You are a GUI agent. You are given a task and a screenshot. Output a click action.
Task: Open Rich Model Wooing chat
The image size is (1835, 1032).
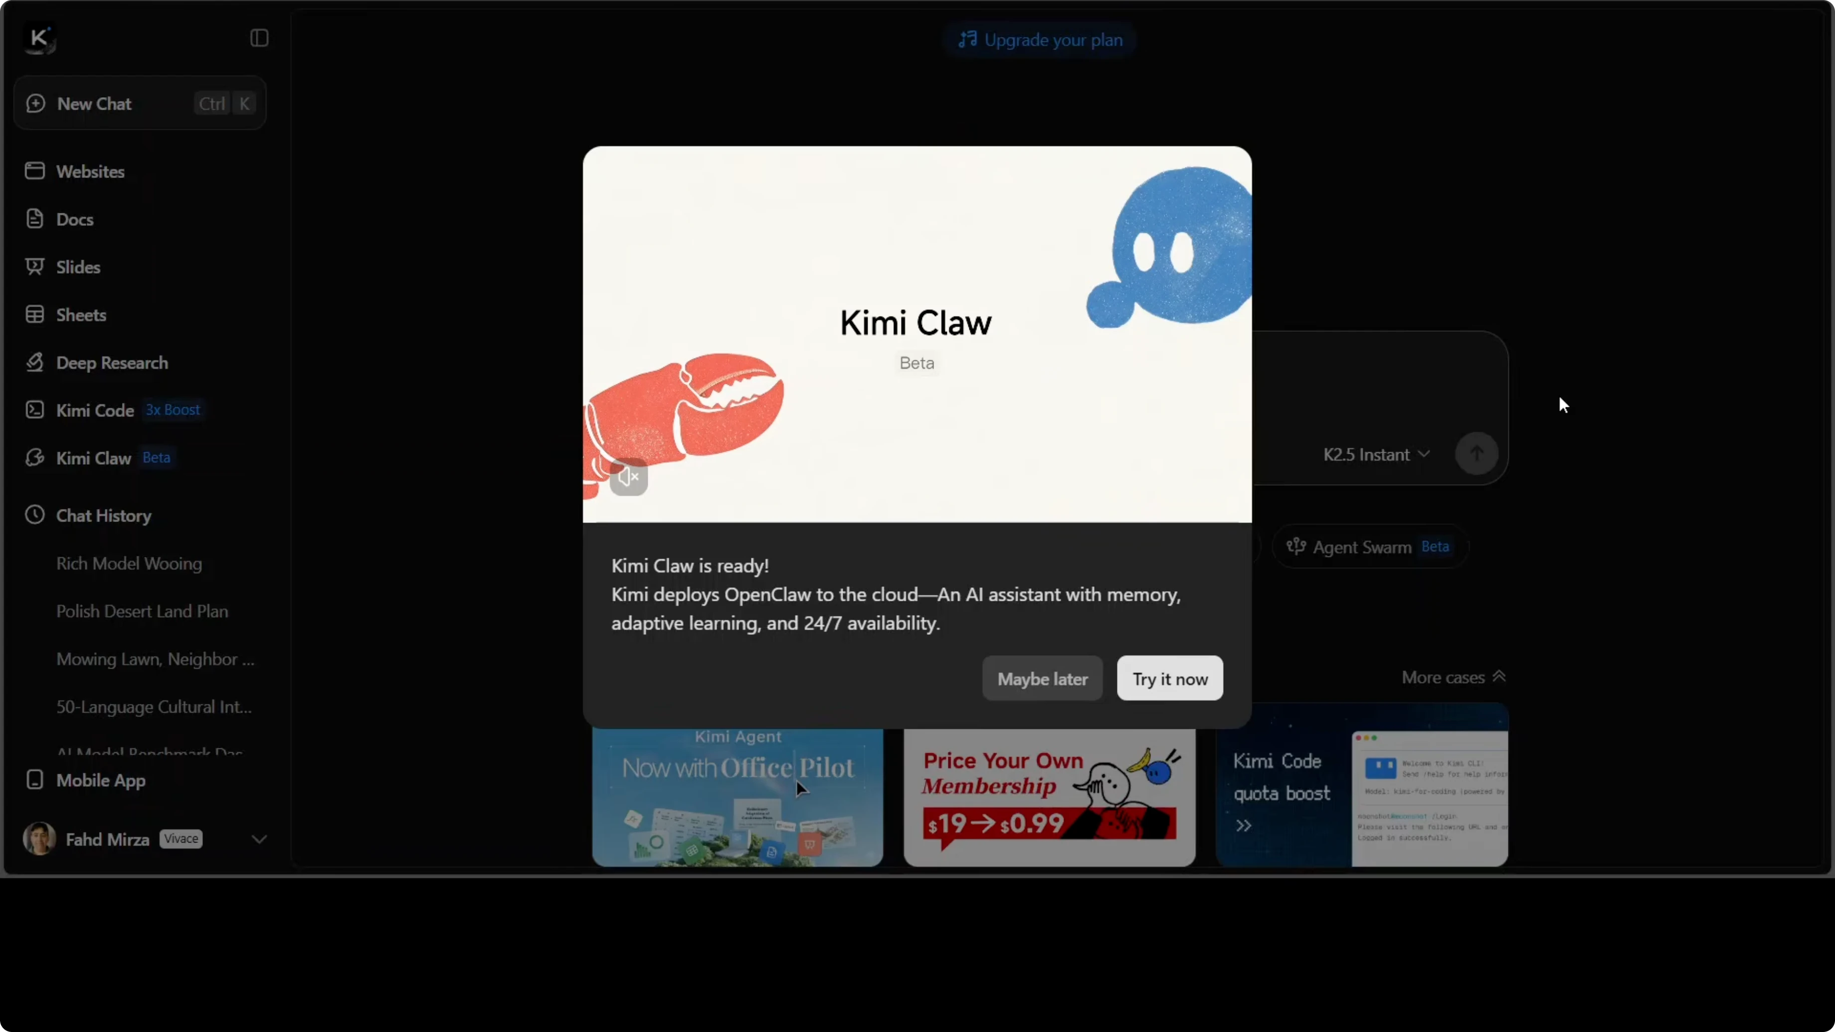[x=129, y=563]
